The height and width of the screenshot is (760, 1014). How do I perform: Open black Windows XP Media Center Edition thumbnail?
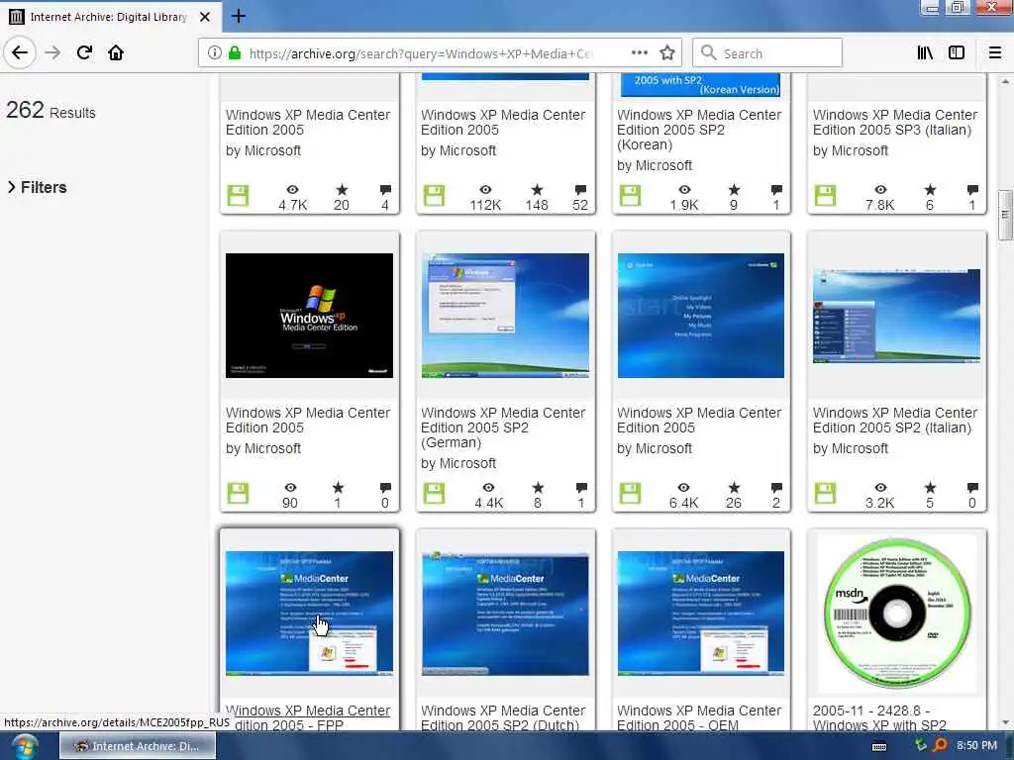pyautogui.click(x=309, y=316)
